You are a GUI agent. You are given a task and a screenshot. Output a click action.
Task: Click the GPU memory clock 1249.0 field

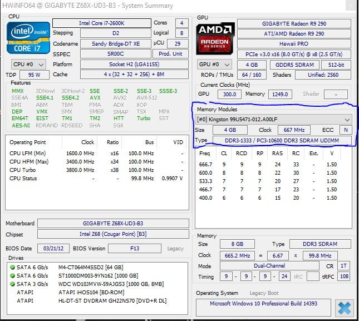click(x=280, y=94)
